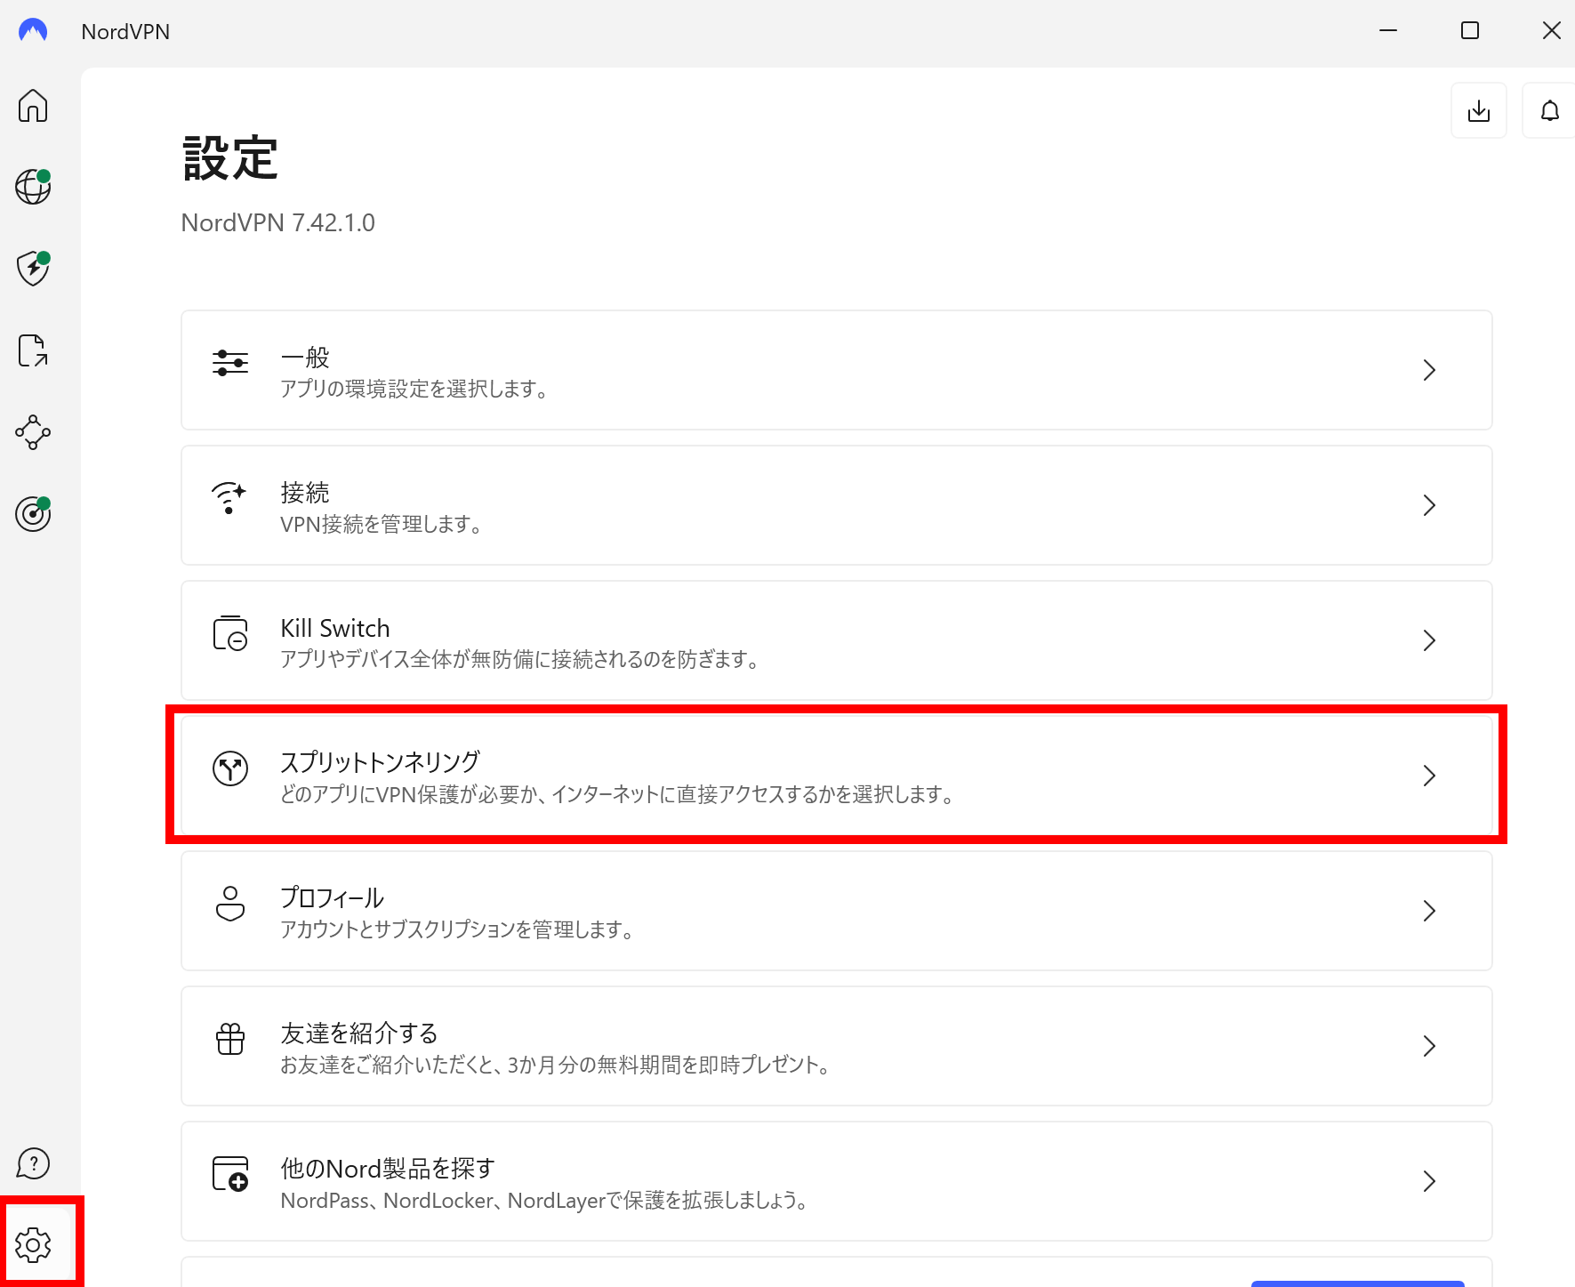Close the NordVPN window

(1551, 31)
